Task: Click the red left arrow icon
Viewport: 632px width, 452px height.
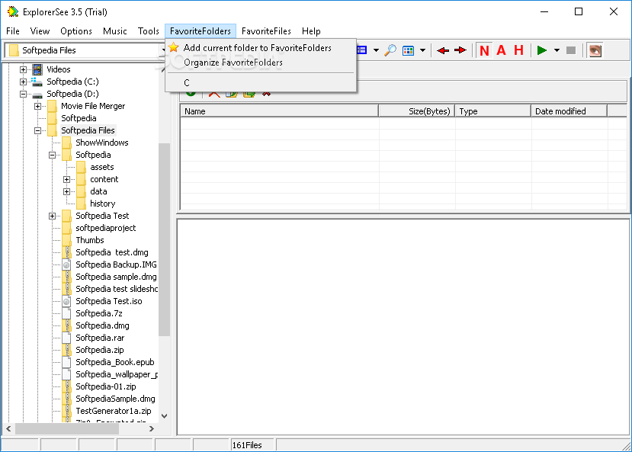Action: (x=443, y=50)
